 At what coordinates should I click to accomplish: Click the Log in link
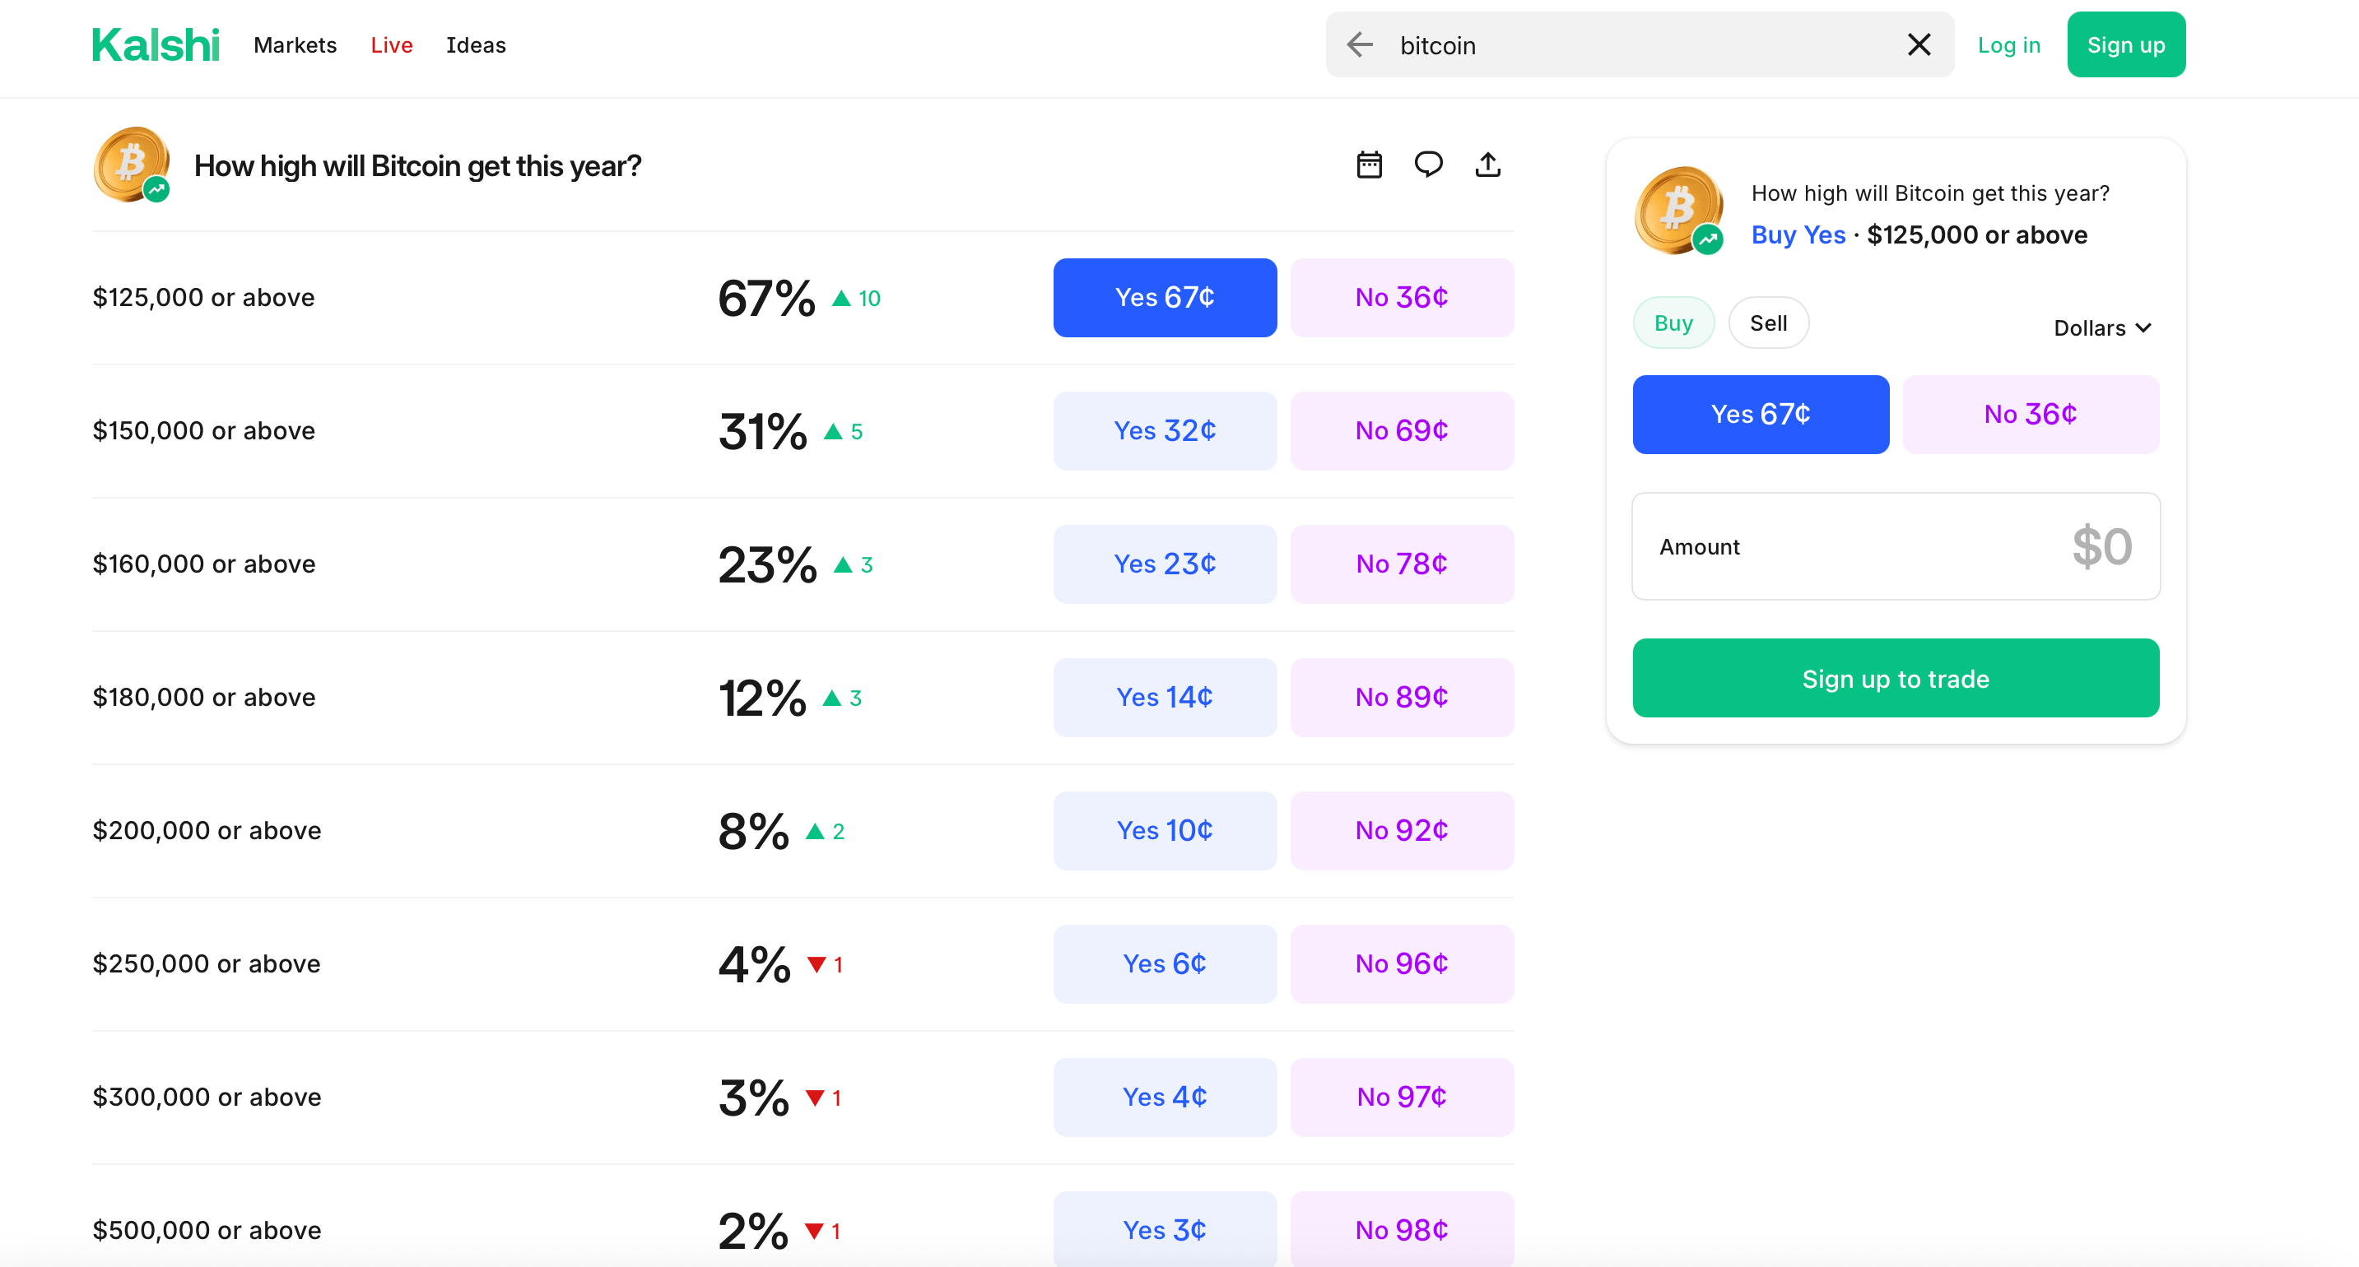[2008, 45]
